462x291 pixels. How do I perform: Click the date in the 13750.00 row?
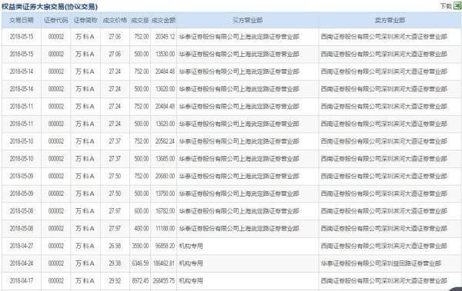click(x=22, y=193)
